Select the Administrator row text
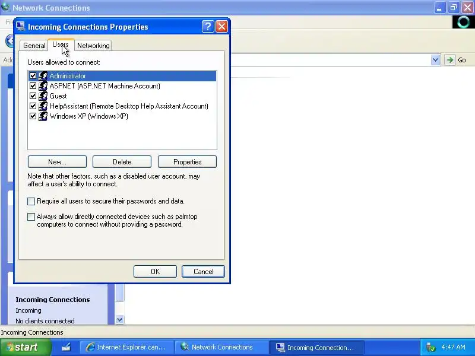The image size is (475, 356). click(x=68, y=76)
